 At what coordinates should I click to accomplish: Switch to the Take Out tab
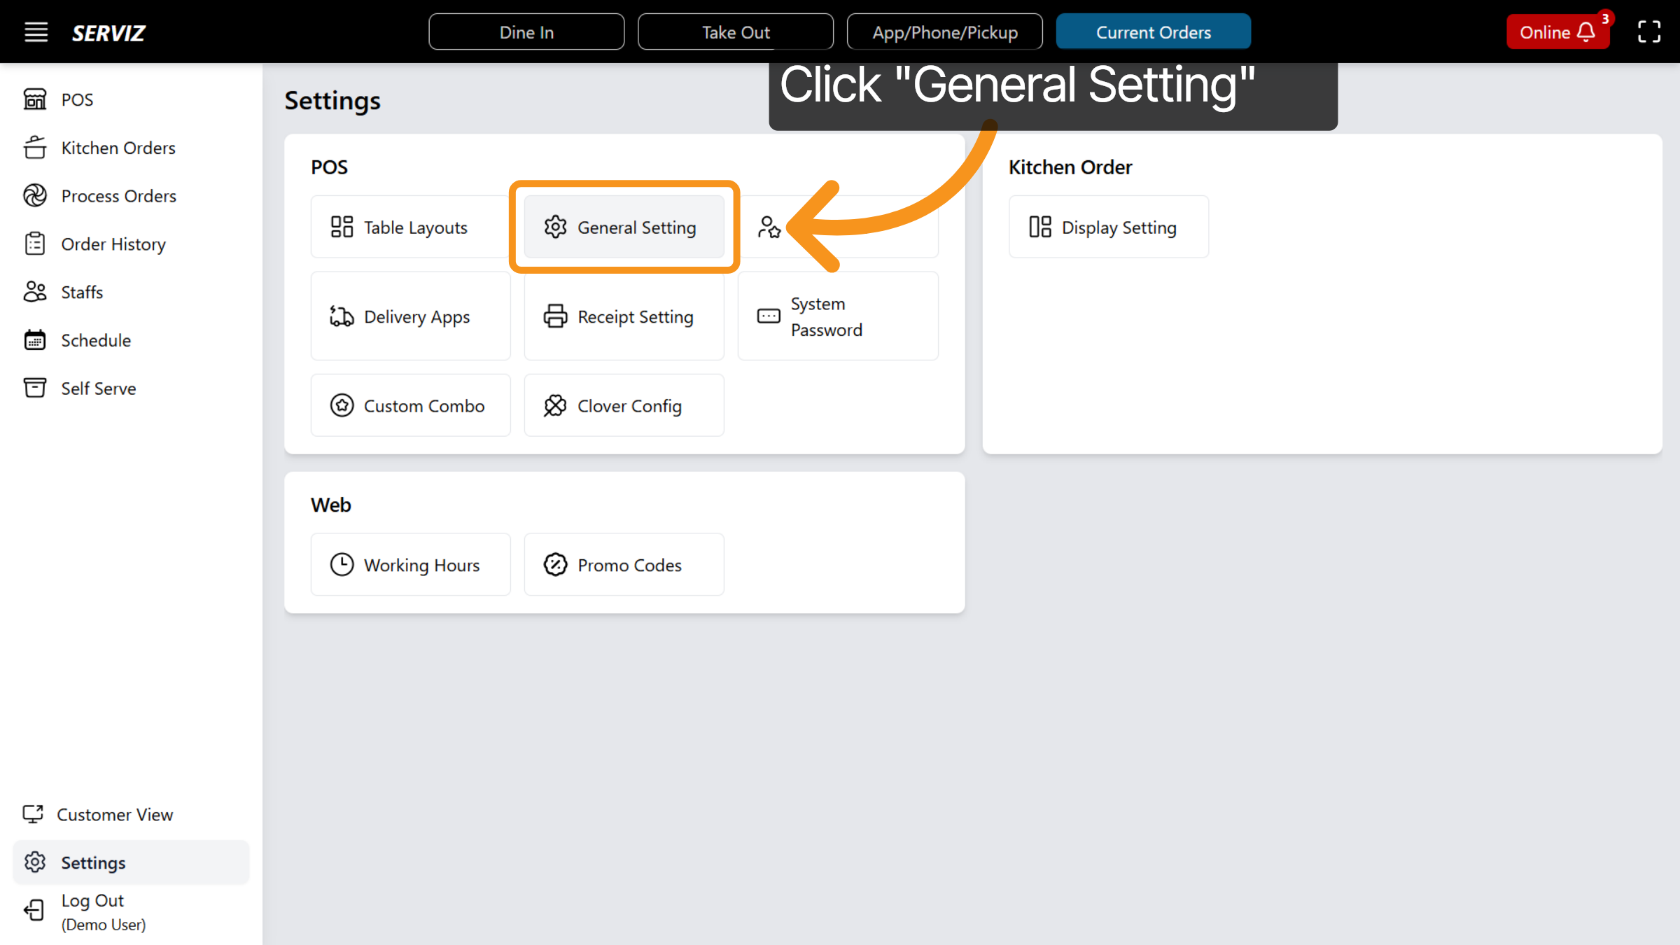[x=735, y=31]
